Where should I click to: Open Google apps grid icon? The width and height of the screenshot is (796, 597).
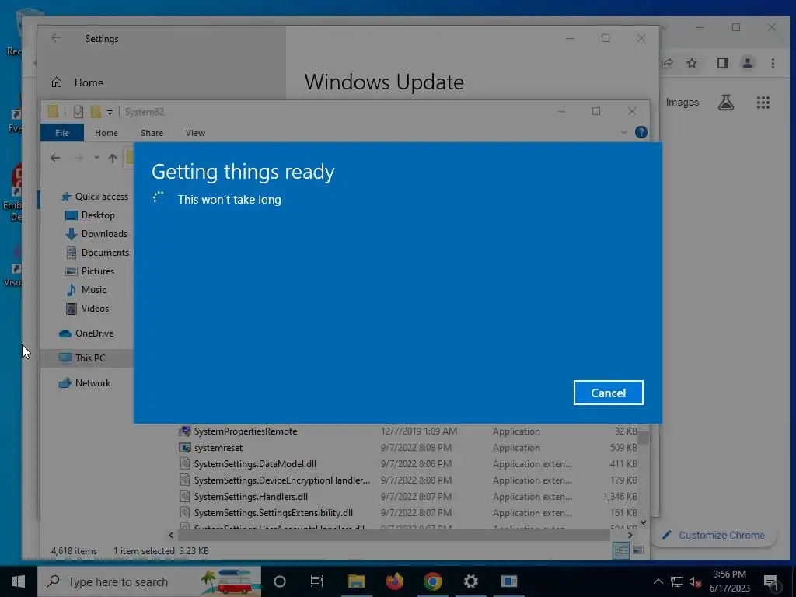763,103
